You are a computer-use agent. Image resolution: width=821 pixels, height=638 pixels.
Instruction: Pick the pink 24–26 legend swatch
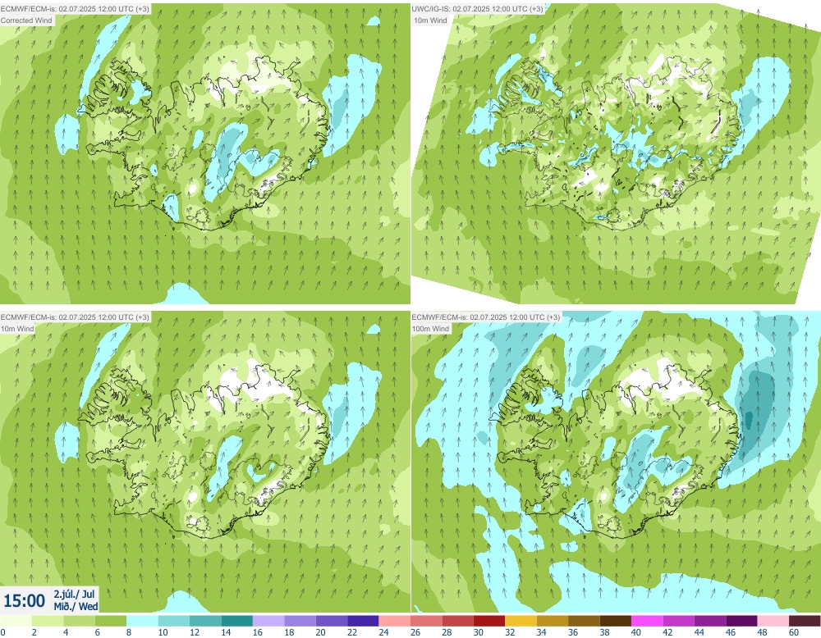395,621
